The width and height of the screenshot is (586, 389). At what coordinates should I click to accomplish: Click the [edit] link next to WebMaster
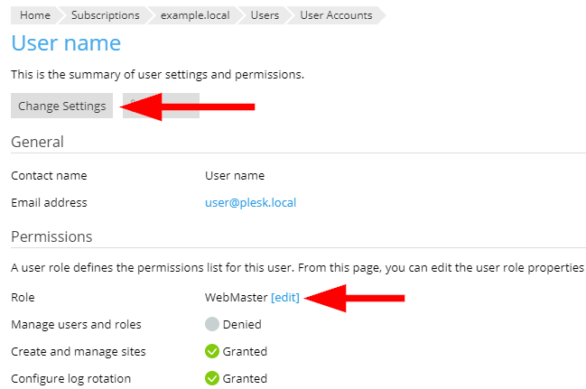[284, 297]
